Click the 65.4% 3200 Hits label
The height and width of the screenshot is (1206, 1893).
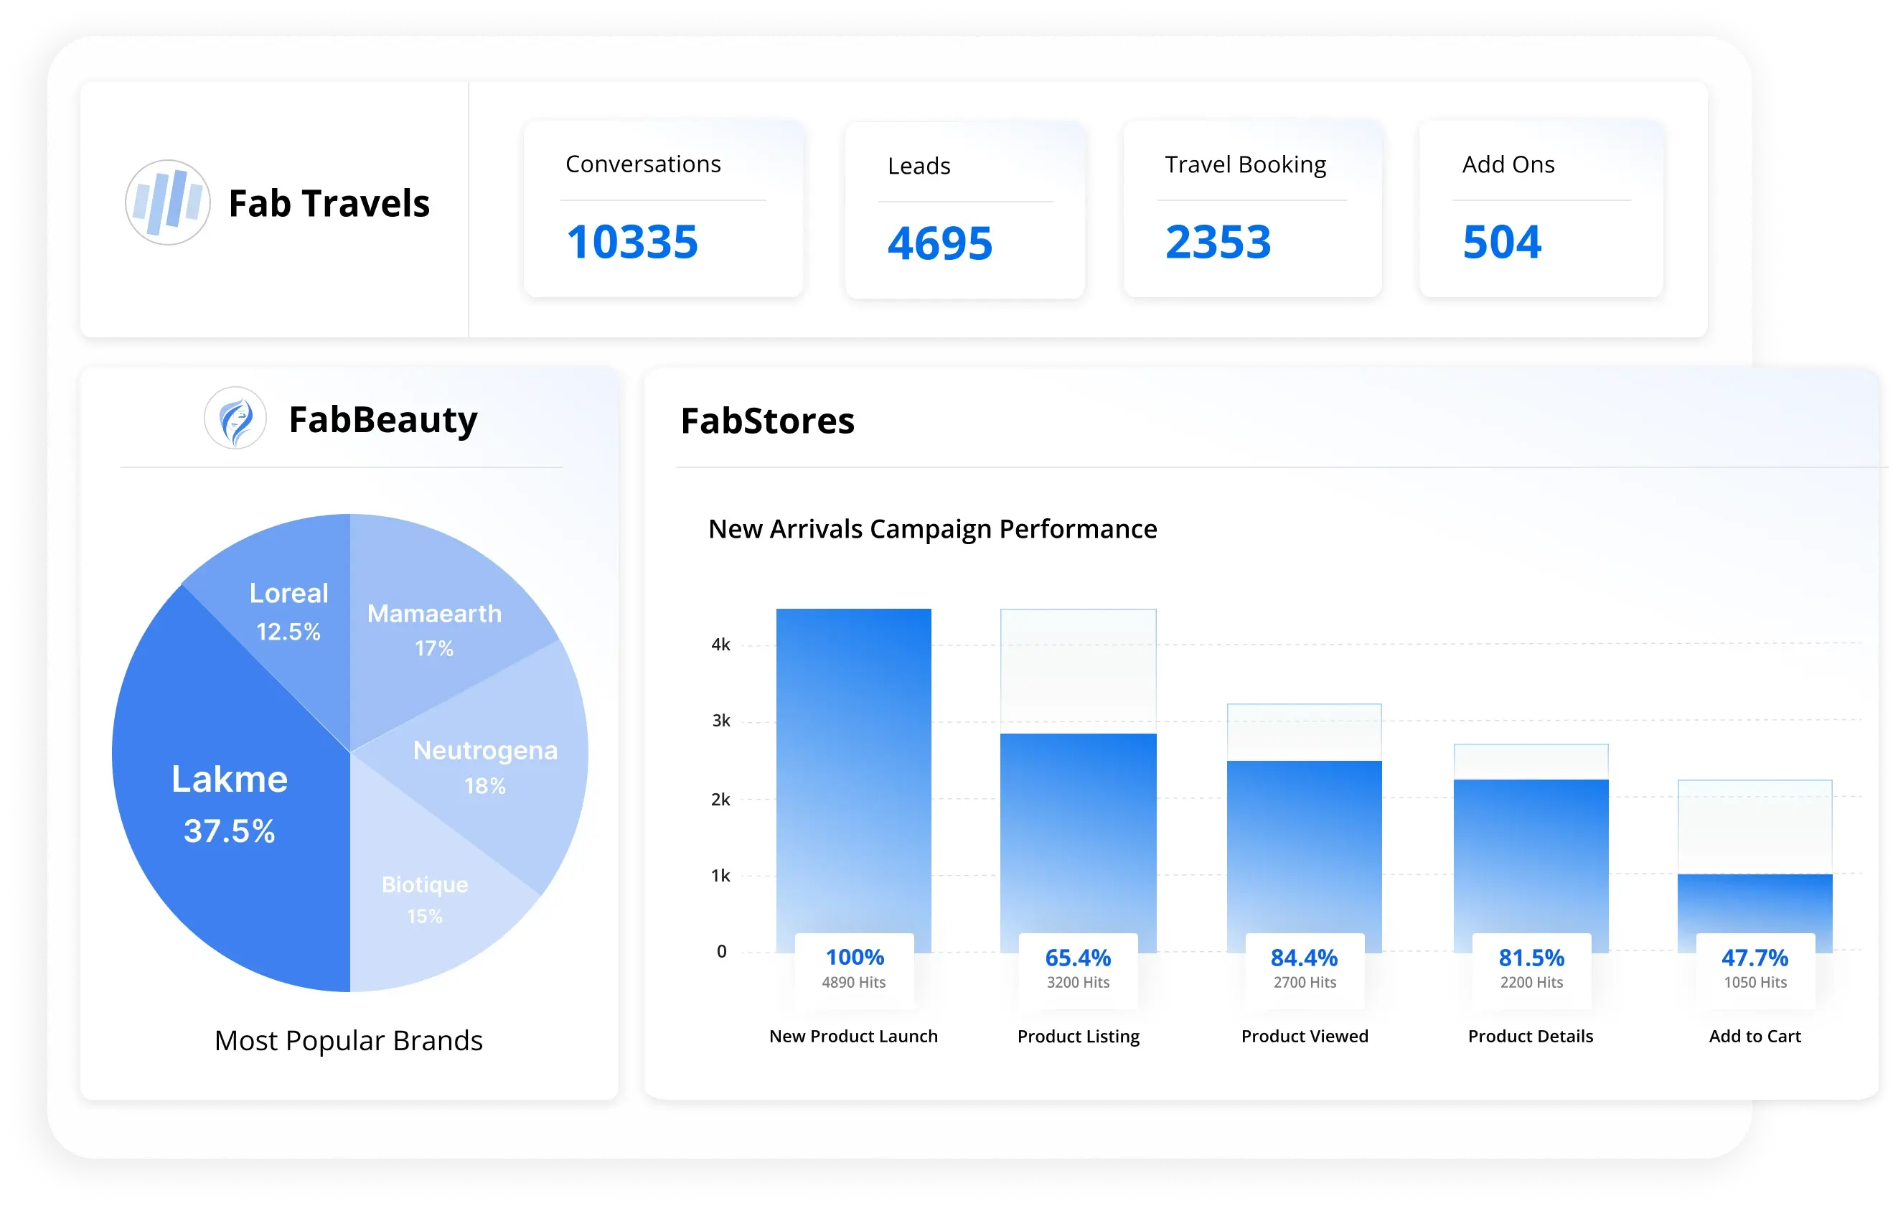[1078, 969]
